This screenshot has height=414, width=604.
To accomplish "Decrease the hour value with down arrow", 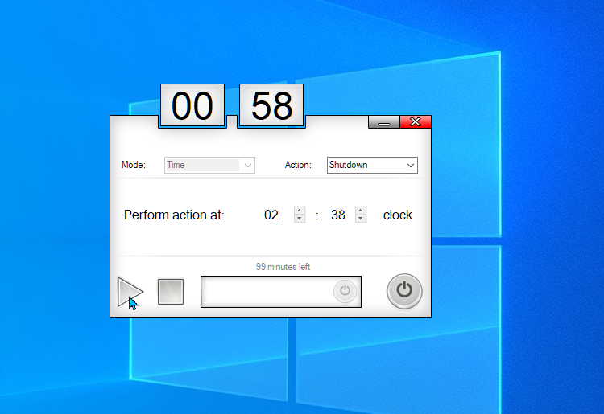I will (x=300, y=219).
